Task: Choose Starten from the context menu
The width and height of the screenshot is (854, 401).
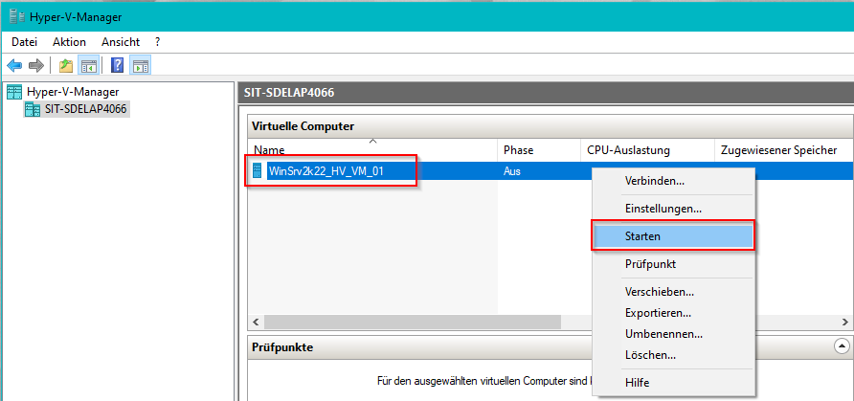Action: pos(642,235)
